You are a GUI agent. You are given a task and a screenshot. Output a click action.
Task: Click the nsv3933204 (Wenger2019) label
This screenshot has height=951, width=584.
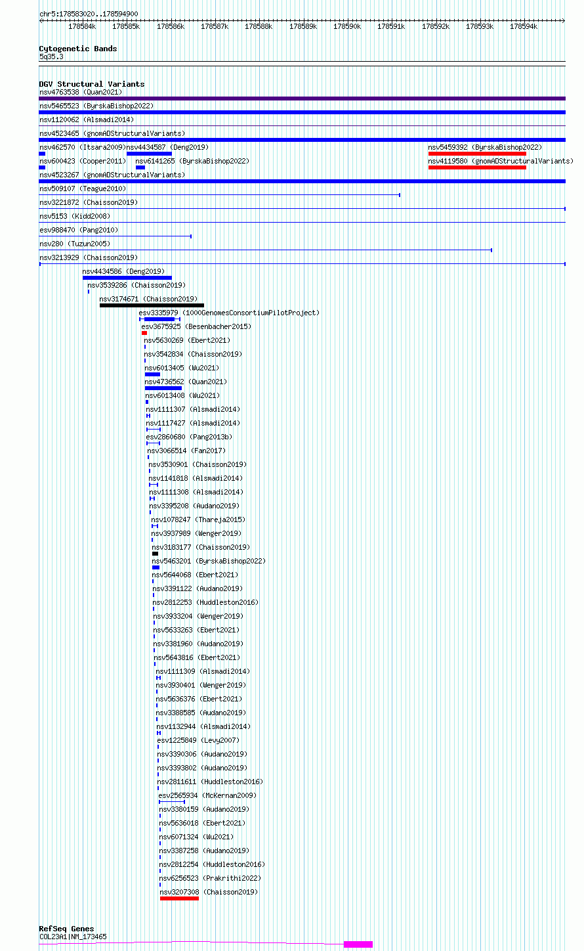[x=198, y=616]
